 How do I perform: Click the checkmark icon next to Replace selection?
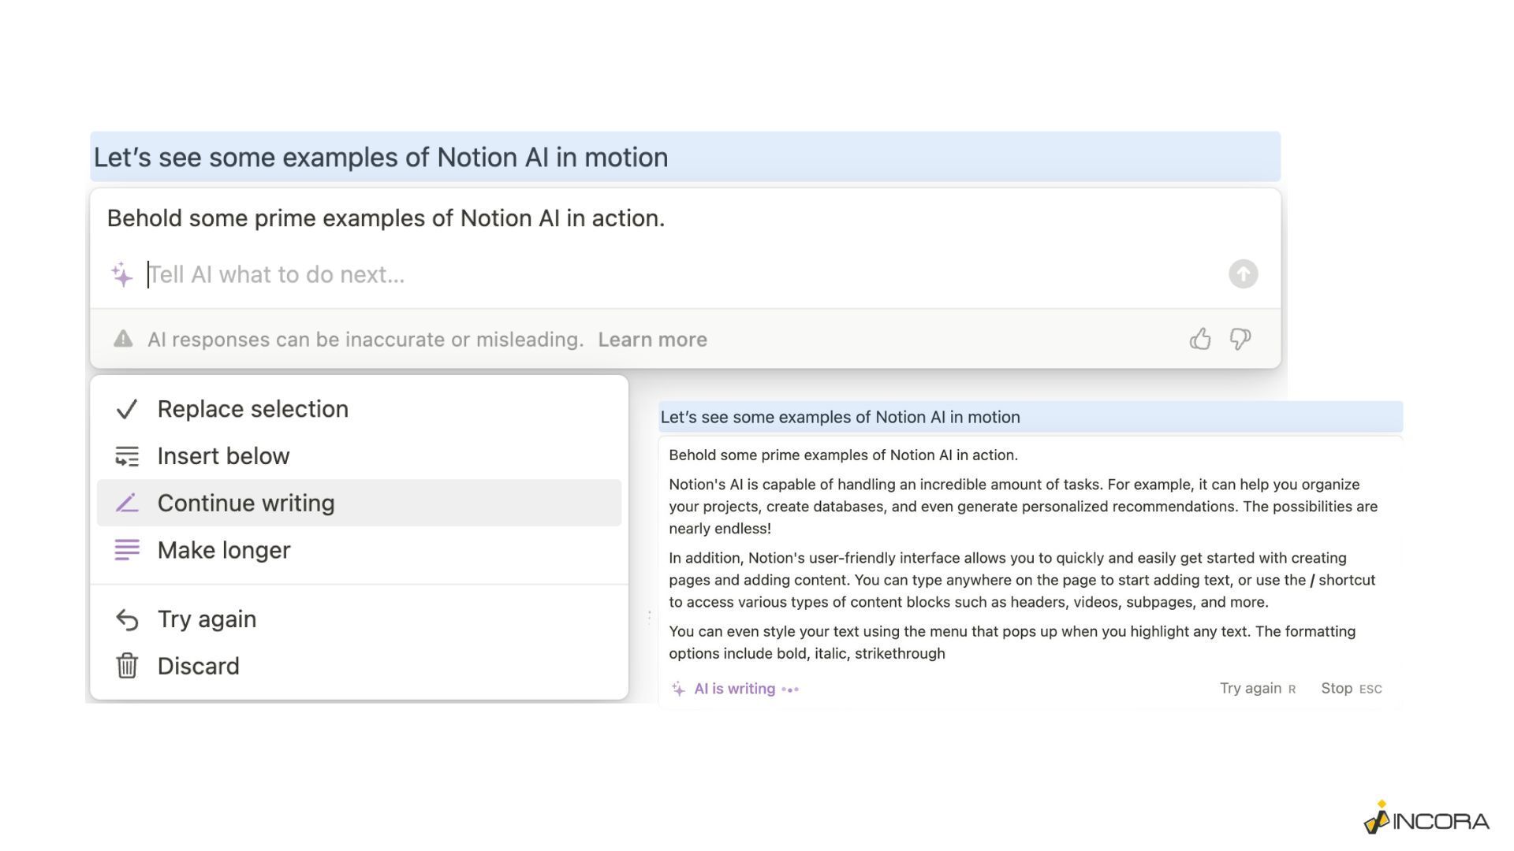(127, 409)
